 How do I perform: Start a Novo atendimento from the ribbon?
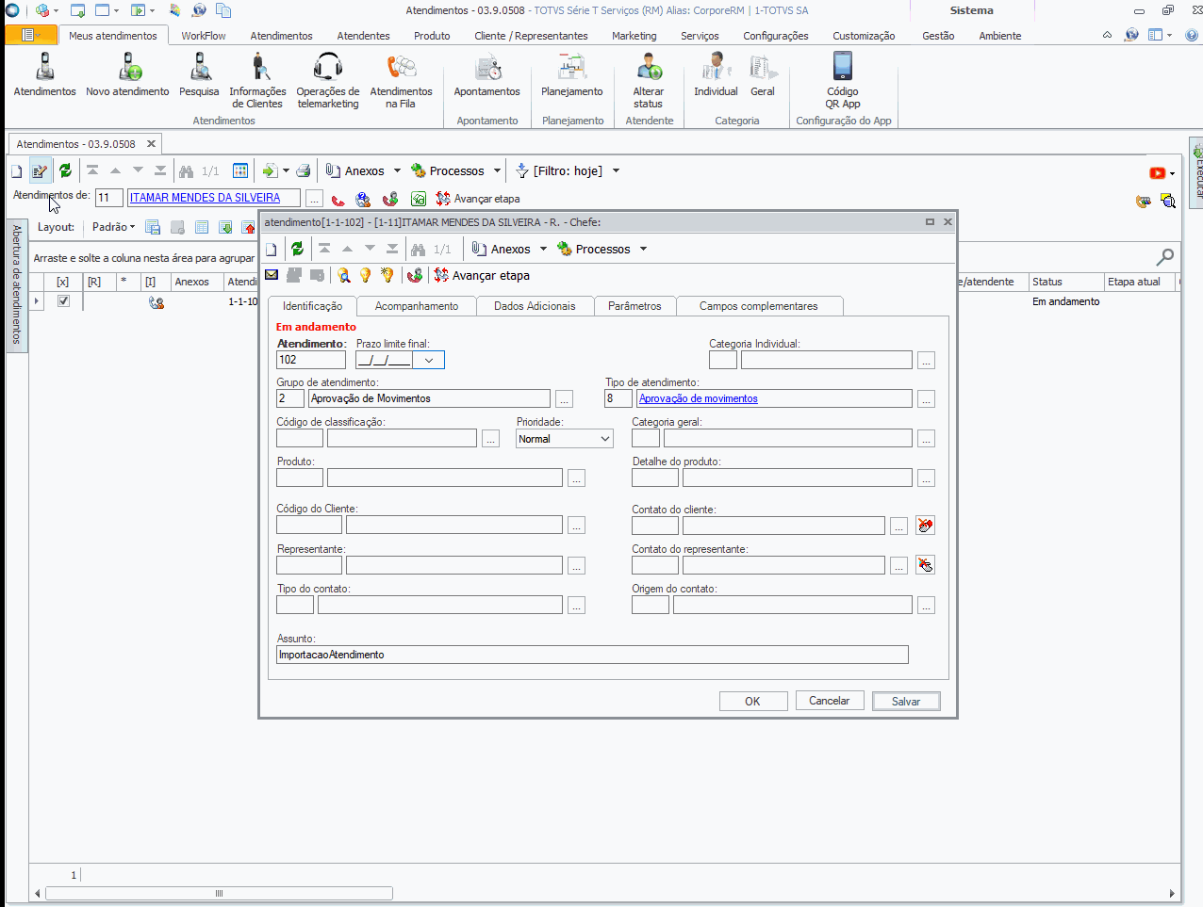coord(127,74)
